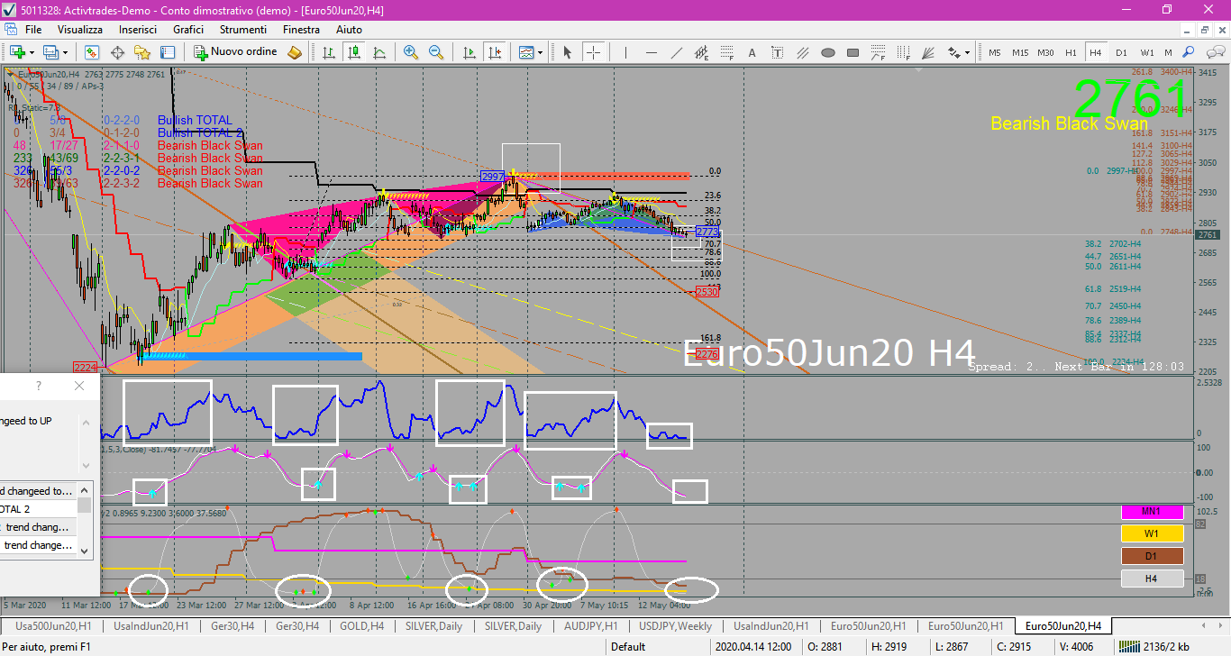Click the Nuovo ordine button

coord(236,52)
